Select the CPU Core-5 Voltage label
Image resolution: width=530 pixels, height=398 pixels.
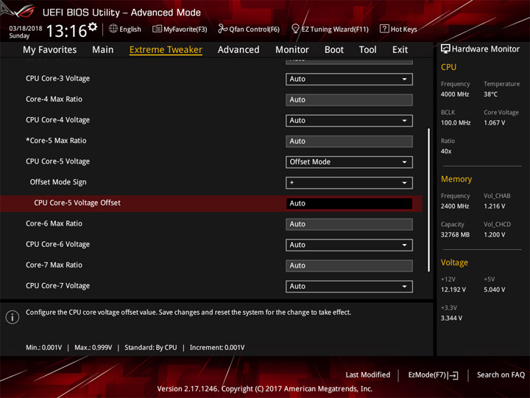[58, 161]
